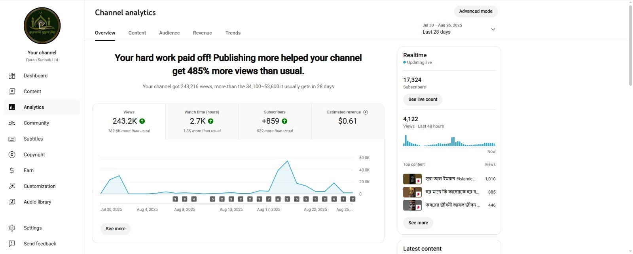Open the Audio library icon
633x254 pixels.
point(12,202)
